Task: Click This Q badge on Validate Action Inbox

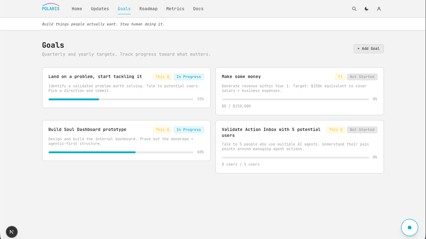Action: coord(336,130)
